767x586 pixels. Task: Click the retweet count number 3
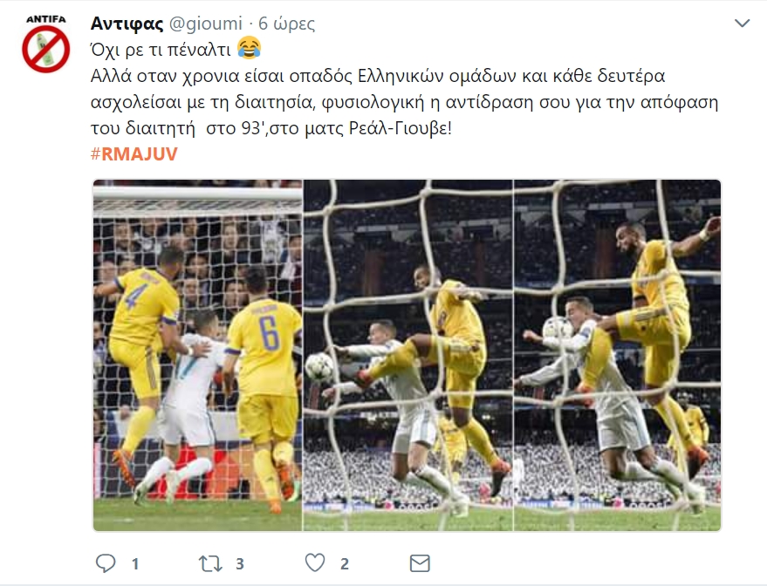click(240, 564)
